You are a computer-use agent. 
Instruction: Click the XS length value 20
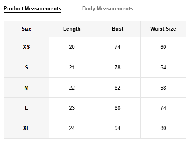coord(72,47)
